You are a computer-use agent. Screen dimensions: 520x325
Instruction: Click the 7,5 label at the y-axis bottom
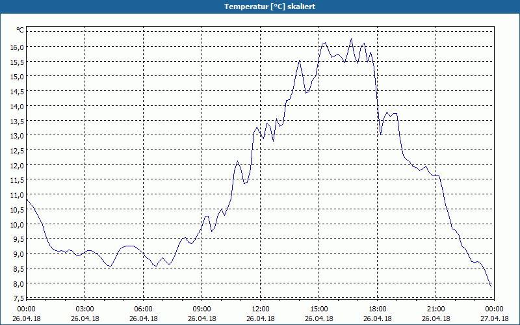17,298
